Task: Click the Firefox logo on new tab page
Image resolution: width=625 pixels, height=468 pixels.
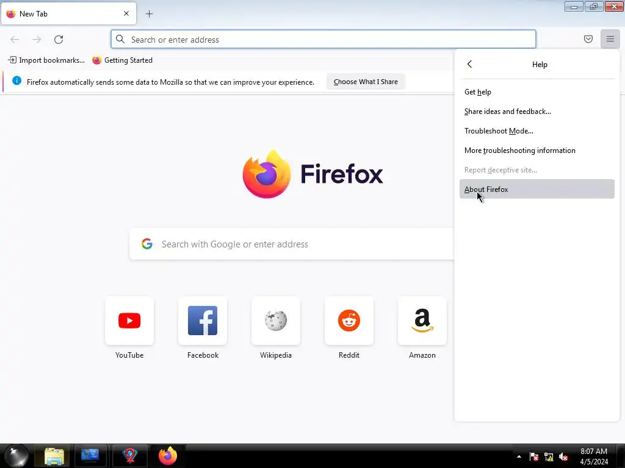Action: (313, 174)
